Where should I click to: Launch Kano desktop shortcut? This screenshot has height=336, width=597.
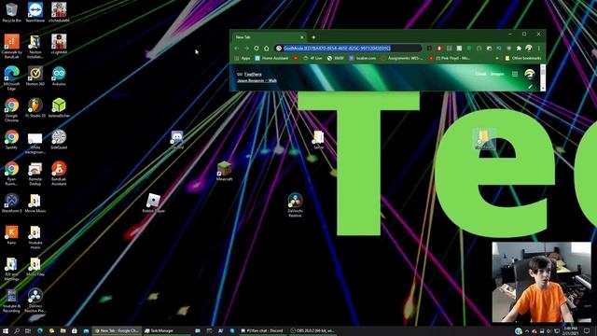click(x=11, y=234)
